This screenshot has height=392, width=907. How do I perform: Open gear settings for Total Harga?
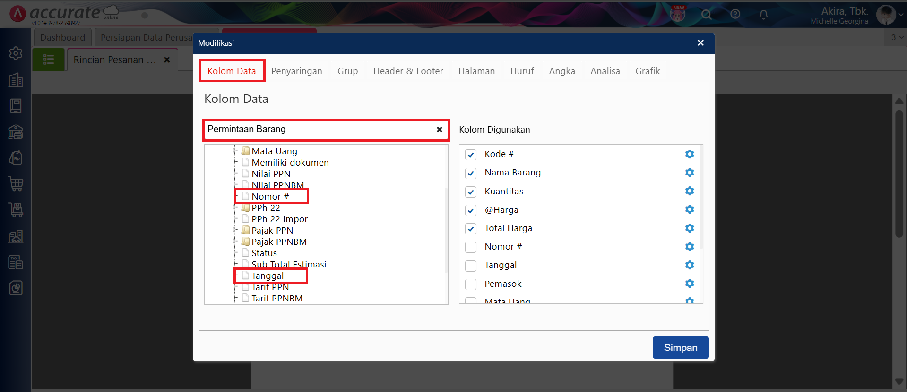point(689,228)
